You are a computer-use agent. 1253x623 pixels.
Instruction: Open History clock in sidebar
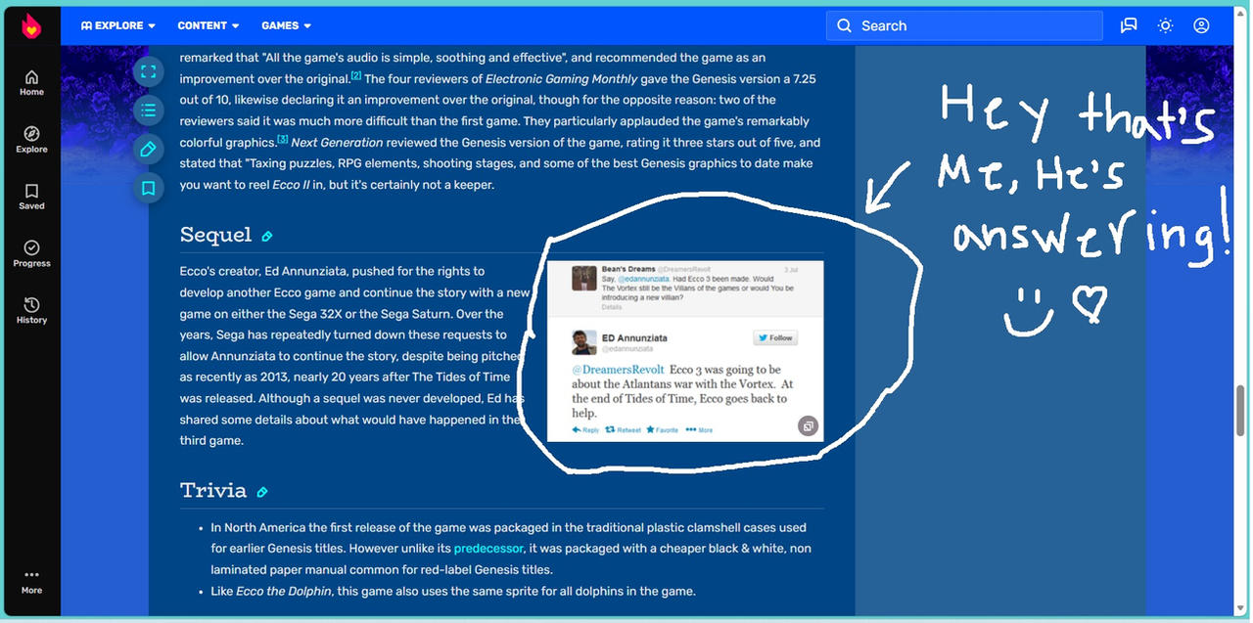point(31,311)
